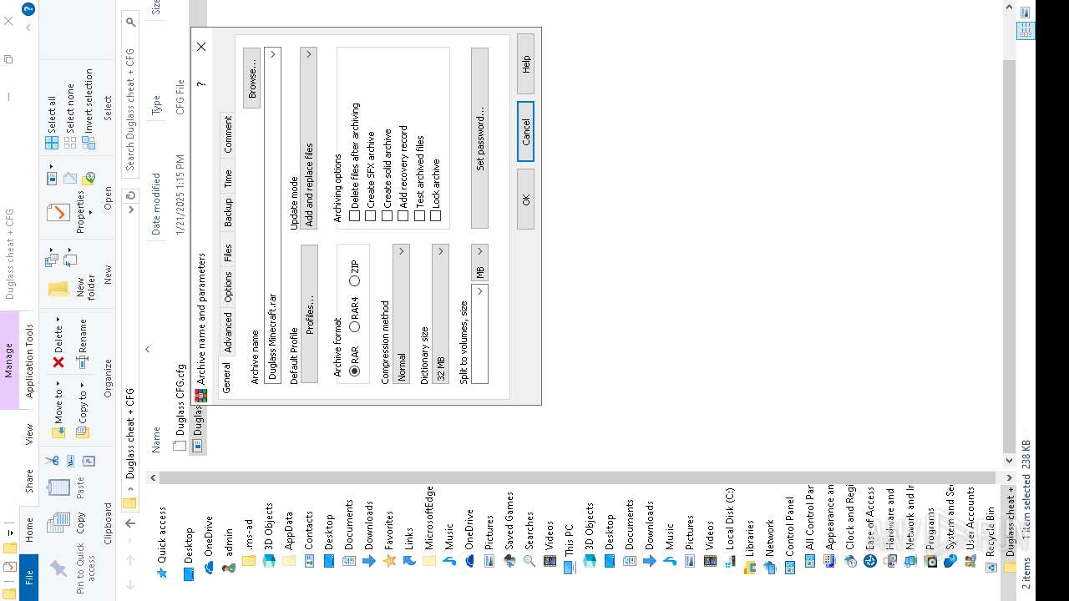Click the Cut scissors icon
Image resolution: width=1069 pixels, height=601 pixels.
pyautogui.click(x=52, y=461)
